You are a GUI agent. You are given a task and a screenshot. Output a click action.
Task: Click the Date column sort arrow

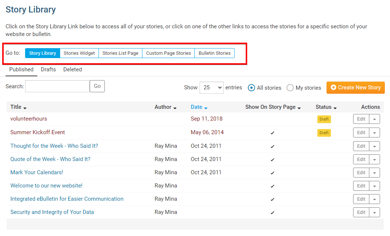206,108
